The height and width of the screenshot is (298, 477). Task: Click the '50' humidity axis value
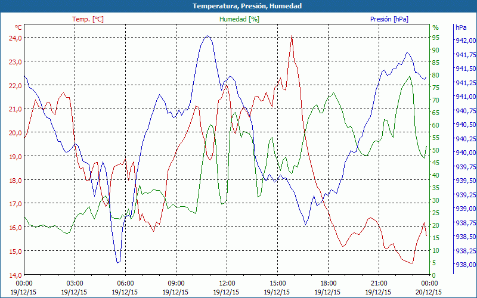(x=436, y=150)
